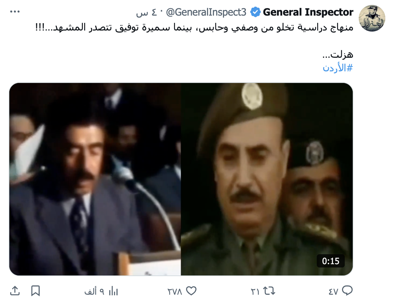Click the reply speech bubble icon
Image resolution: width=394 pixels, height=302 pixels.
pos(347,291)
